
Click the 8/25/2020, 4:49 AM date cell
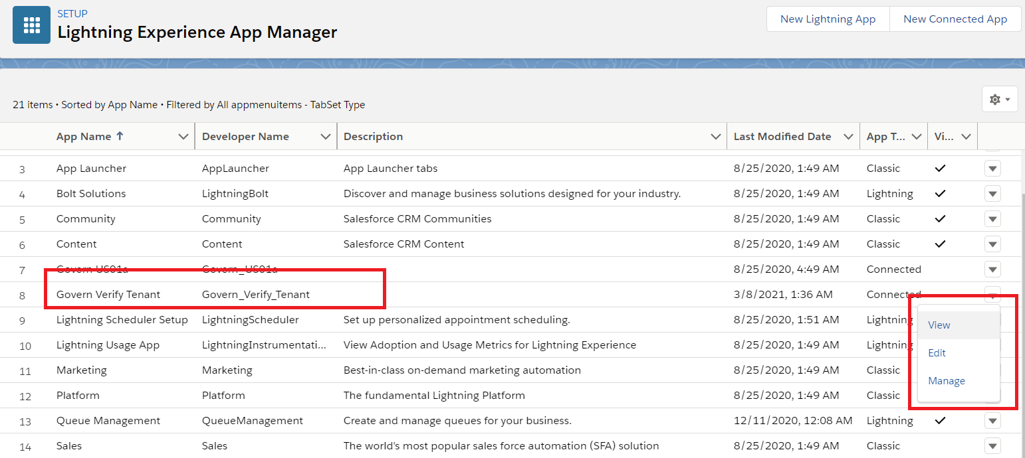coord(786,269)
